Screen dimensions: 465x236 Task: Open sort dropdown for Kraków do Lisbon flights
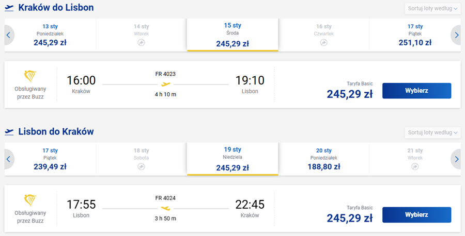tap(432, 9)
